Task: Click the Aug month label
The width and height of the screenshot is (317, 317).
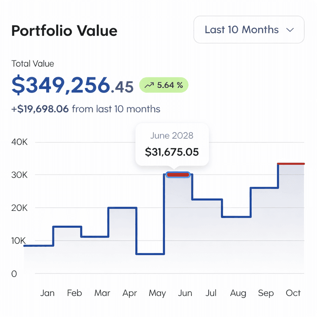Action: click(x=238, y=293)
